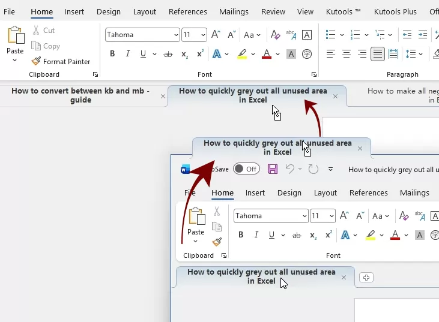Align text right in the back window
439x322 pixels.
click(362, 54)
